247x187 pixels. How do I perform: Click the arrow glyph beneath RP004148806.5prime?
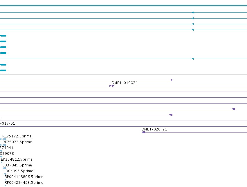pyautogui.click(x=5, y=180)
